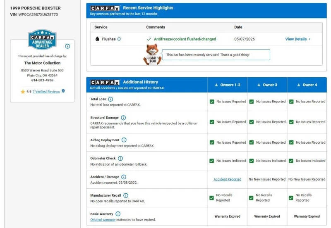This screenshot has width=331, height=228.
Task: Select the Owner 3 column header
Action: point(267,85)
